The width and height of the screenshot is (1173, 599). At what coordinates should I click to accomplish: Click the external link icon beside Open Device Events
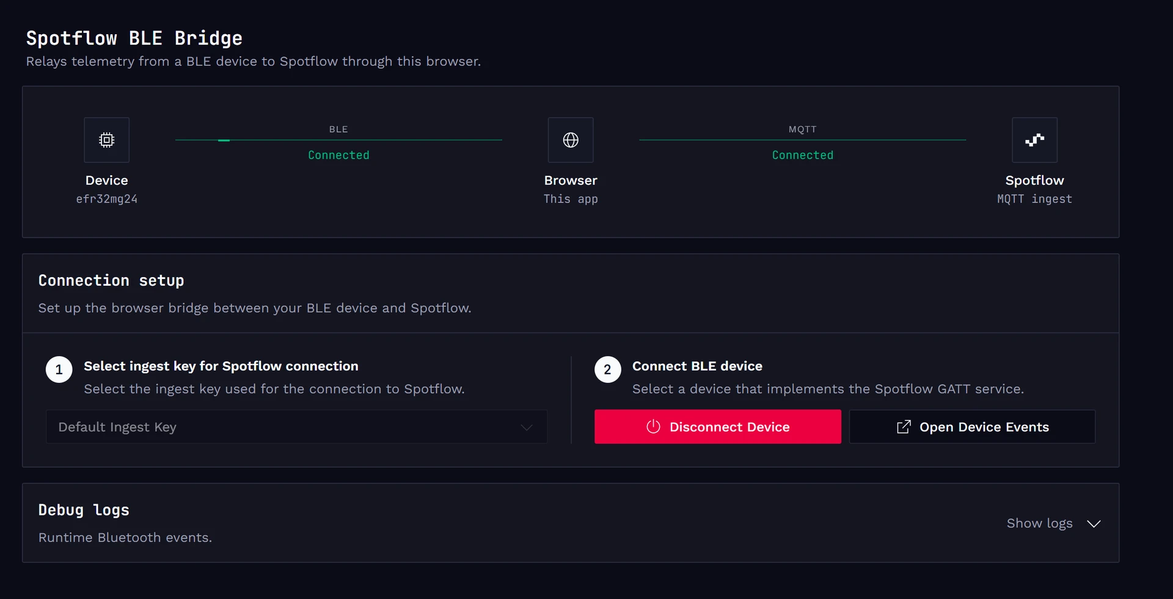click(x=904, y=427)
